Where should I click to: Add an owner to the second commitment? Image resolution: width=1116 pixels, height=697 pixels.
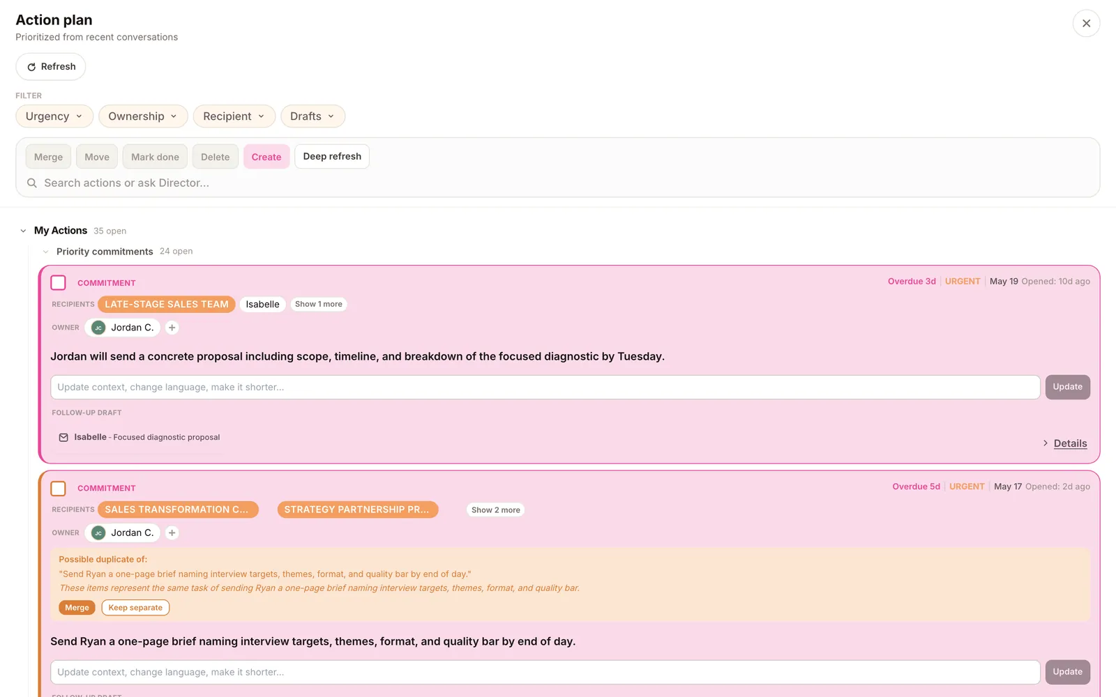172,533
